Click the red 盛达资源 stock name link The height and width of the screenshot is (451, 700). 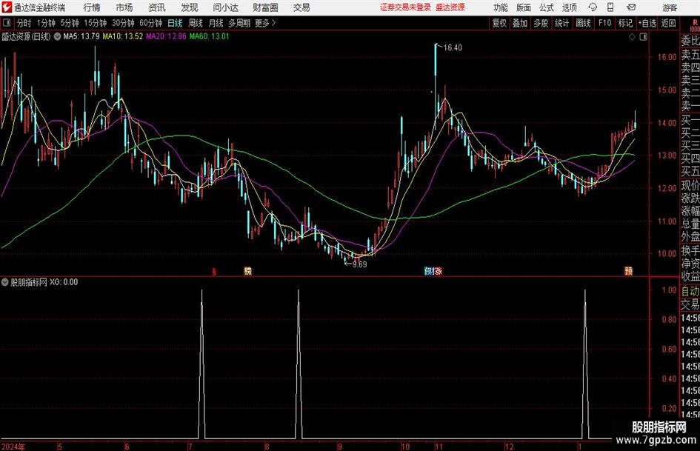point(450,7)
